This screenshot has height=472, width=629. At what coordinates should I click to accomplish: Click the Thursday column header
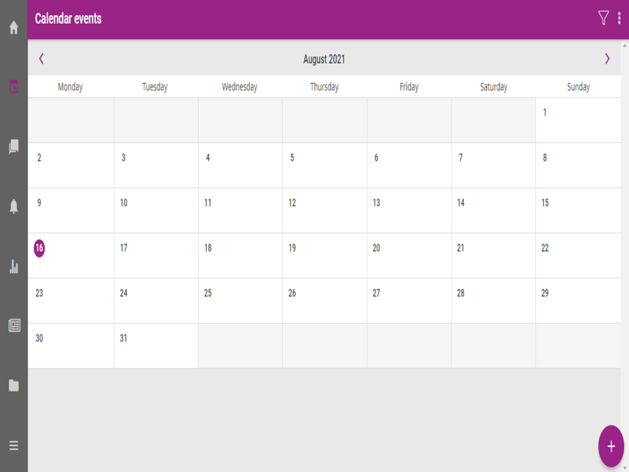tap(324, 87)
